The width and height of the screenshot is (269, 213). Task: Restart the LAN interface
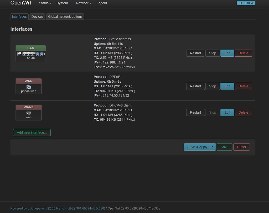(195, 53)
